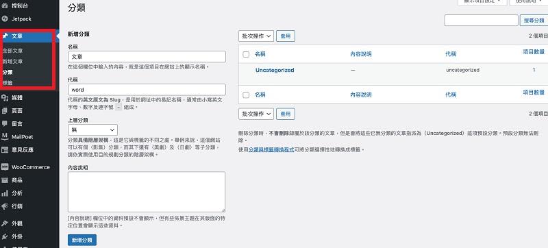Sort by 代稱 in the table header
The height and width of the screenshot is (248, 548).
point(451,54)
